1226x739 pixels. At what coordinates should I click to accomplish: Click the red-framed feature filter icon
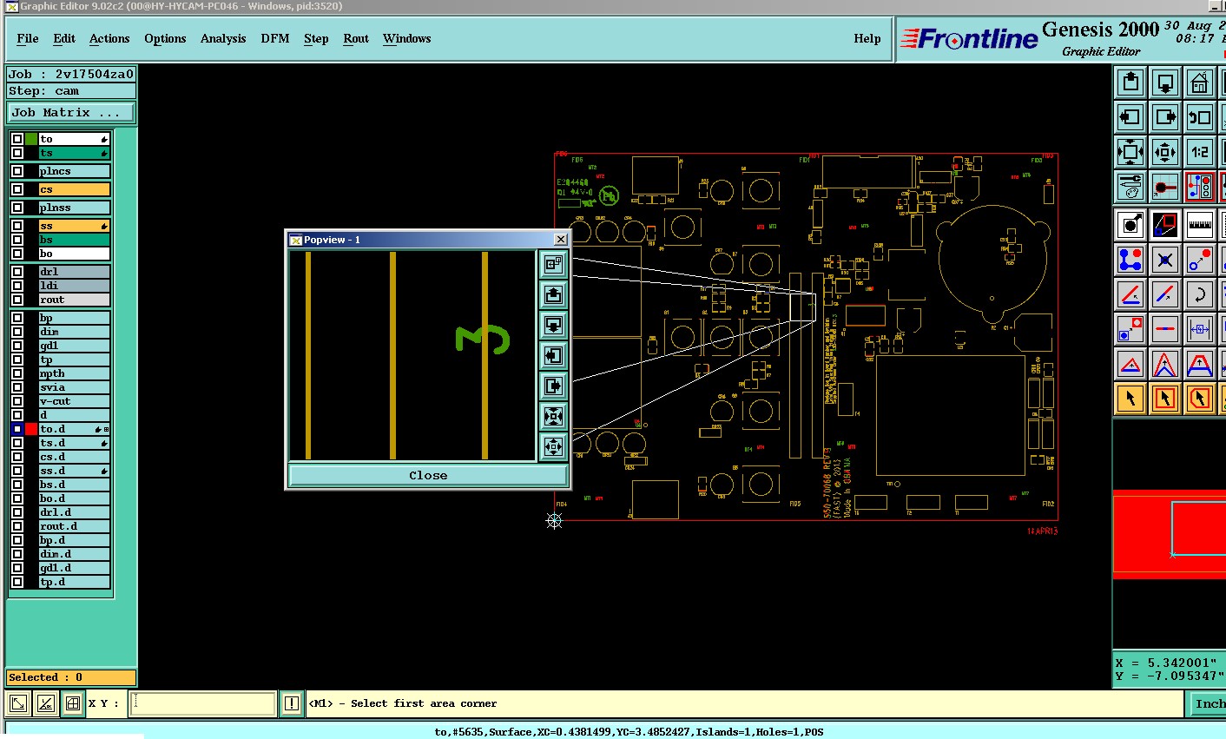[1200, 187]
